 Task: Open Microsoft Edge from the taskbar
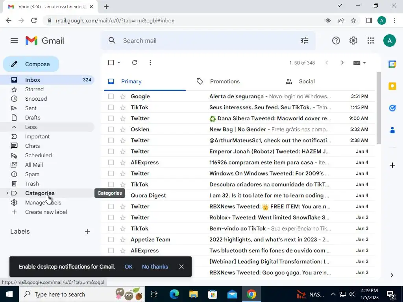(174, 294)
